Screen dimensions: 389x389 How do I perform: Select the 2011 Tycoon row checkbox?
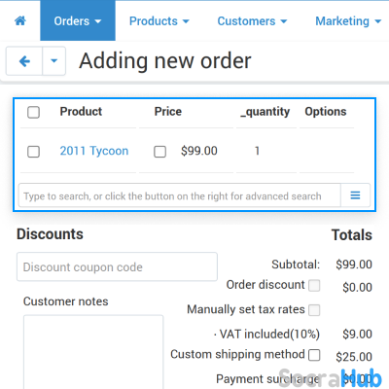point(33,152)
